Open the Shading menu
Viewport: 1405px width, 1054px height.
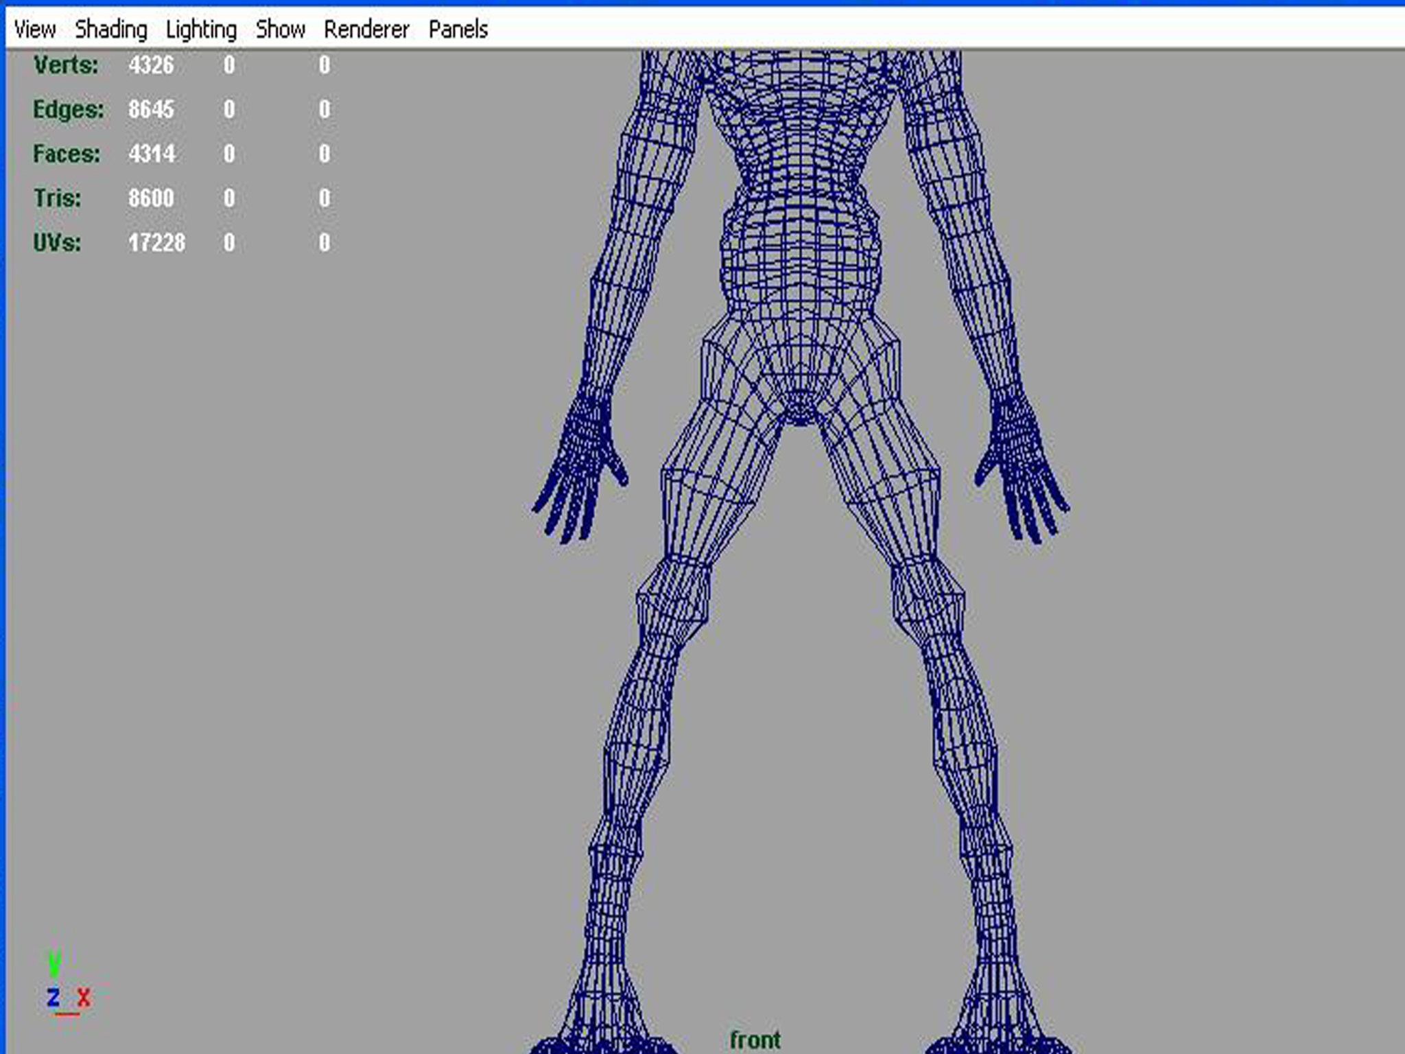coord(110,30)
